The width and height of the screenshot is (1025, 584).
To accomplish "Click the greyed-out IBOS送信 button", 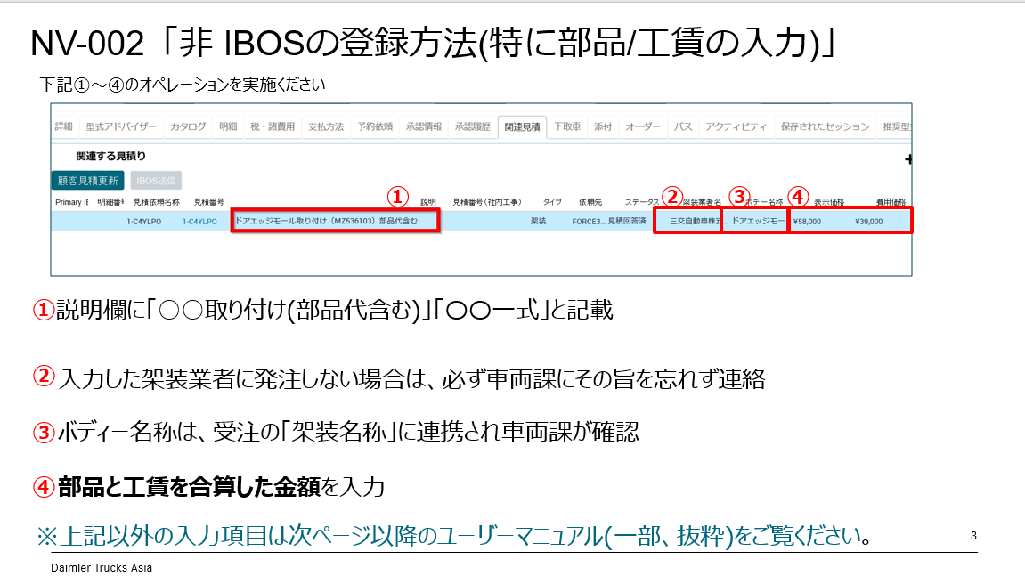I will pos(157,181).
